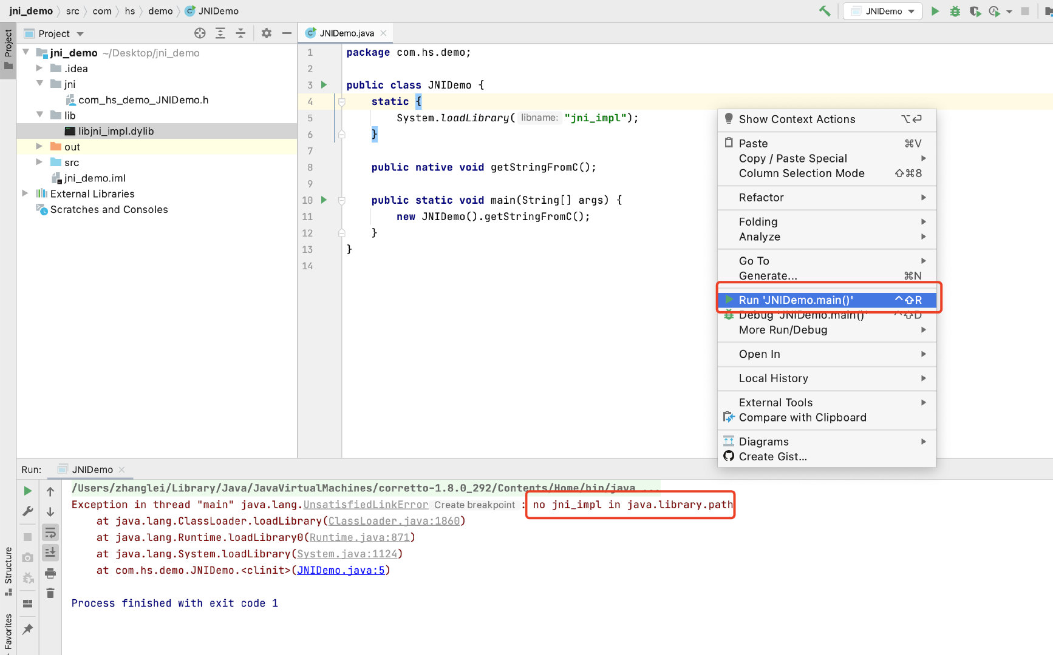Screen dimensions: 1053x655
Task: Open the JNIDemo run configuration dropdown
Action: (882, 11)
